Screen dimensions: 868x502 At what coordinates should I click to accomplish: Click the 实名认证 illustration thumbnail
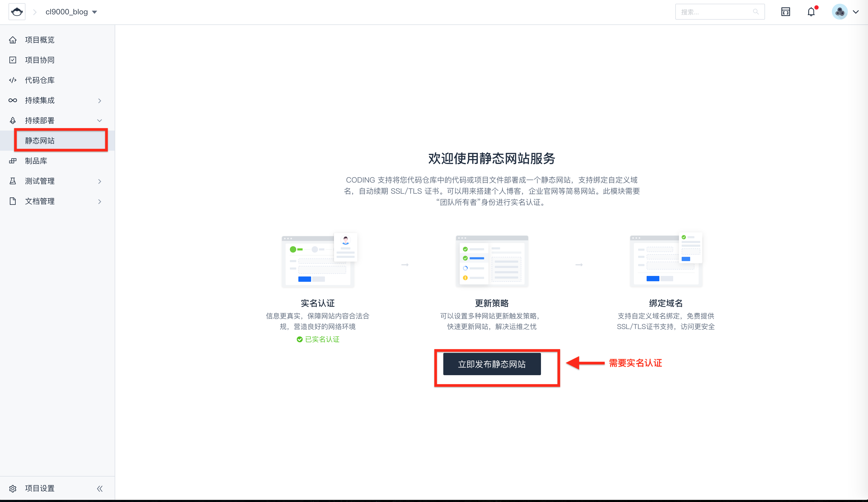[319, 260]
